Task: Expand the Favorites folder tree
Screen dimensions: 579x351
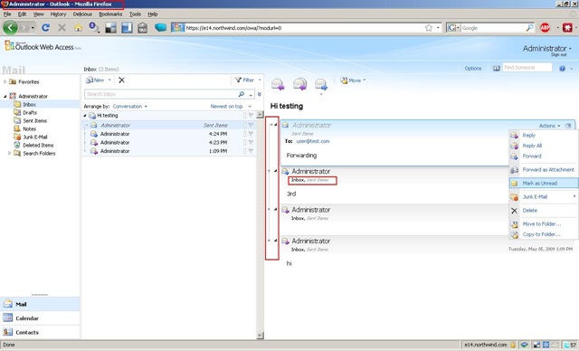Action: point(5,81)
